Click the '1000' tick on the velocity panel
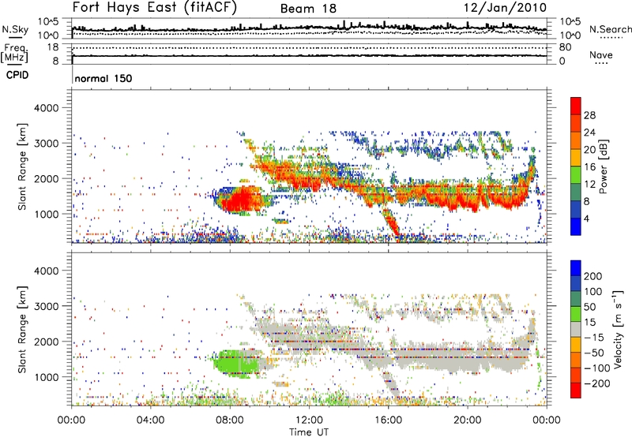 (47, 377)
